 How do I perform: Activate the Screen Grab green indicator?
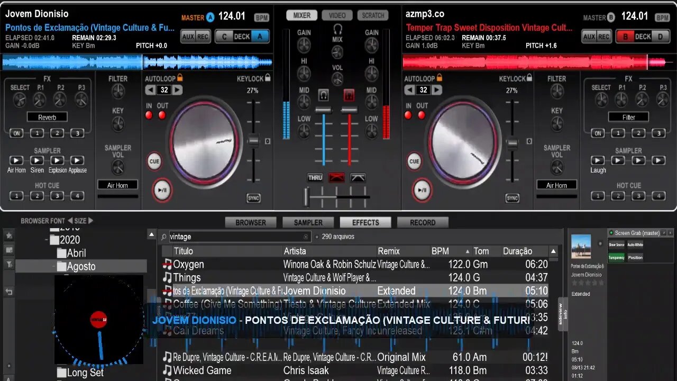[x=611, y=233]
